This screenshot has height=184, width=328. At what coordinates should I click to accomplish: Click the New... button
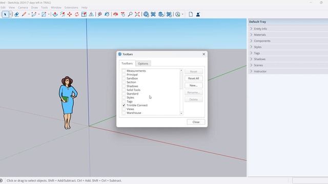pos(194,85)
